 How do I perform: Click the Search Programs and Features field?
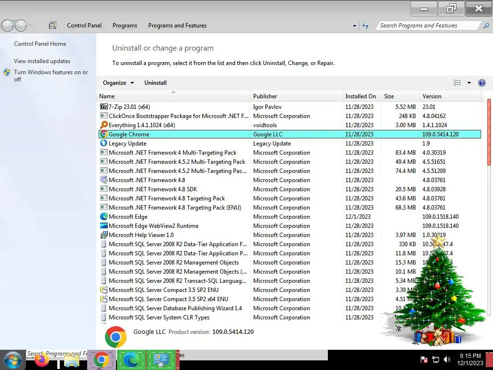click(x=429, y=26)
